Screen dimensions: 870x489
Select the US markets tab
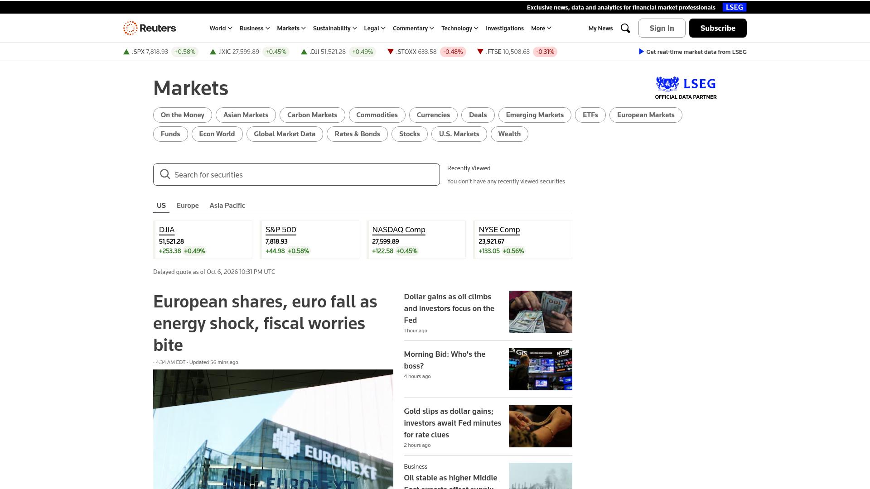161,205
